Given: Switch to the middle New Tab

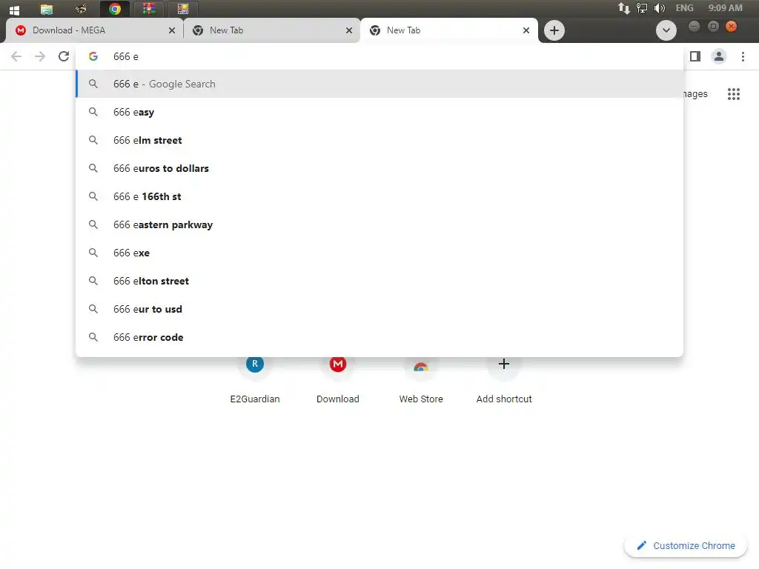Looking at the screenshot, I should coord(272,30).
